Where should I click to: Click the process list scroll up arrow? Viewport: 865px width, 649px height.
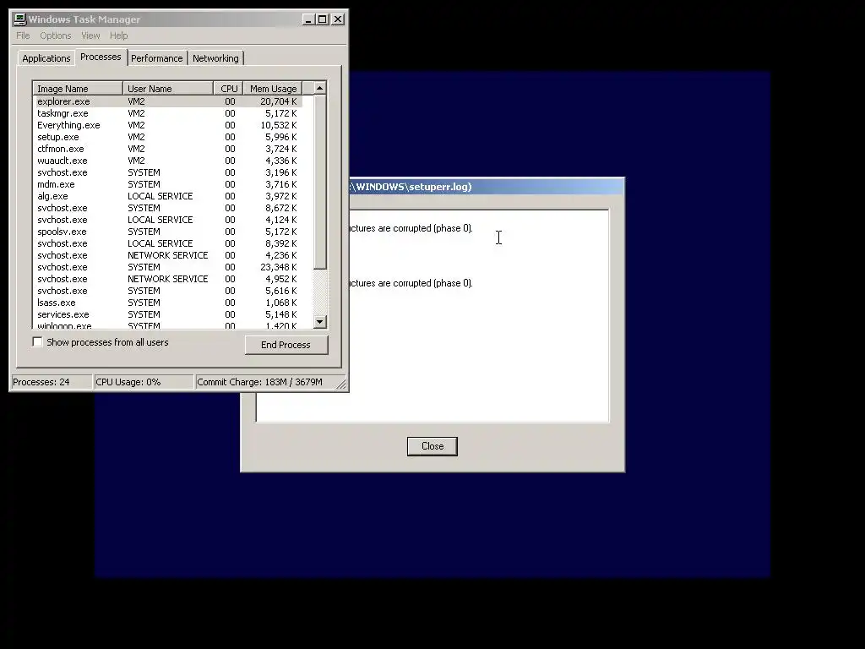point(320,88)
